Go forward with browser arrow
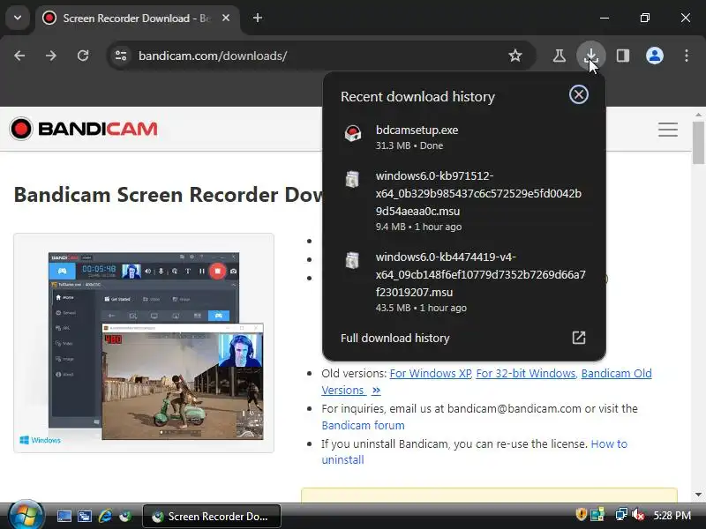 51,56
